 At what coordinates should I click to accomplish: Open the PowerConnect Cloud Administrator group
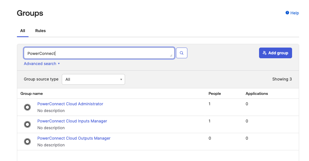point(70,104)
